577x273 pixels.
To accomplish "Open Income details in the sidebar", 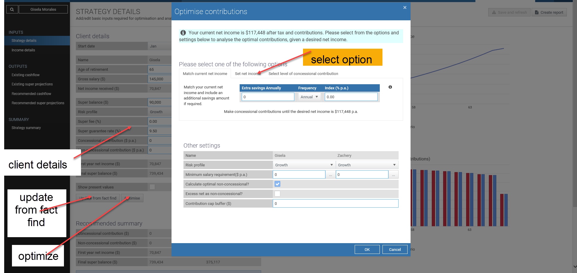I will [x=23, y=50].
